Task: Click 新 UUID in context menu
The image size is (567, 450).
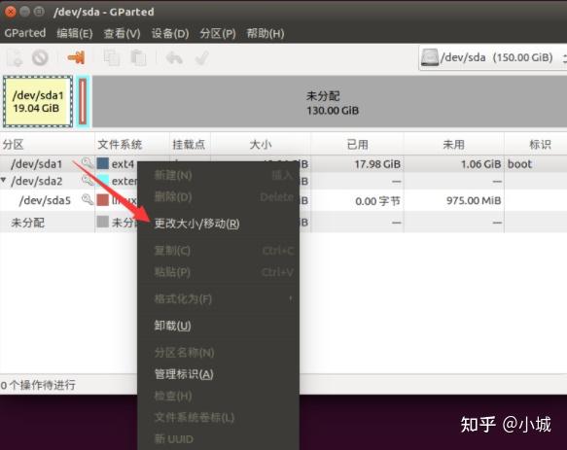Action: 219,439
